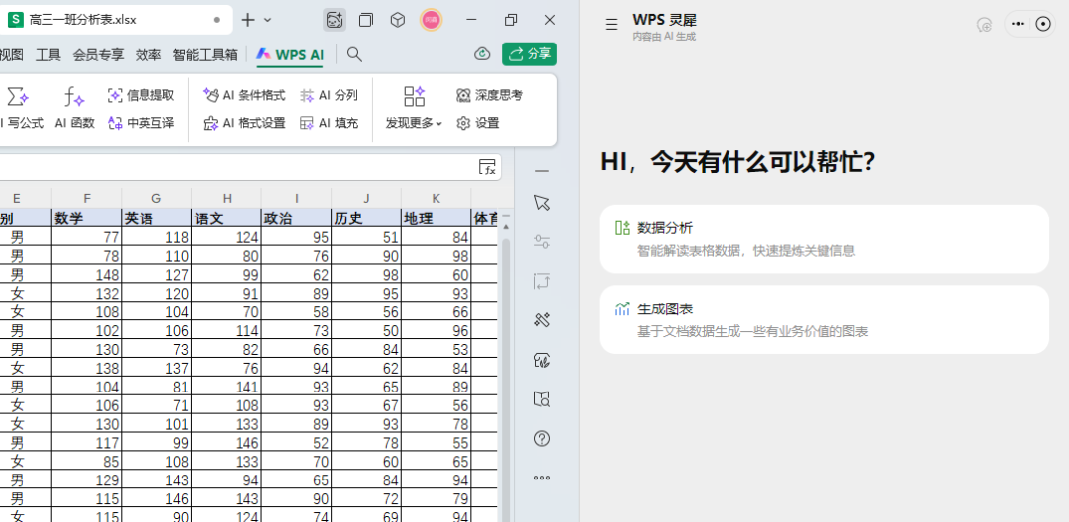Open the pink user avatar profile
Image resolution: width=1069 pixels, height=522 pixels.
coord(431,20)
